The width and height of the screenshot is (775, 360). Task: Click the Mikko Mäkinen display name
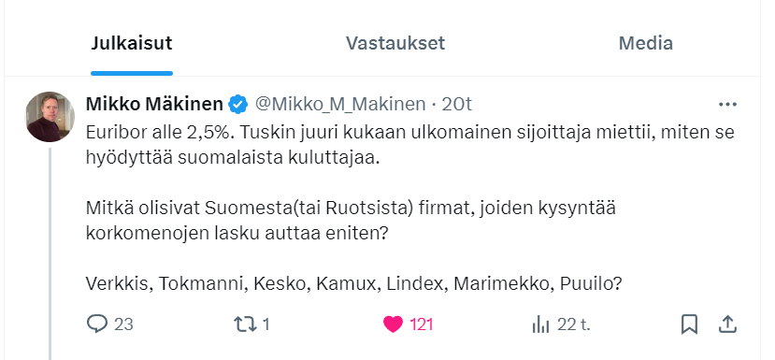coord(154,105)
